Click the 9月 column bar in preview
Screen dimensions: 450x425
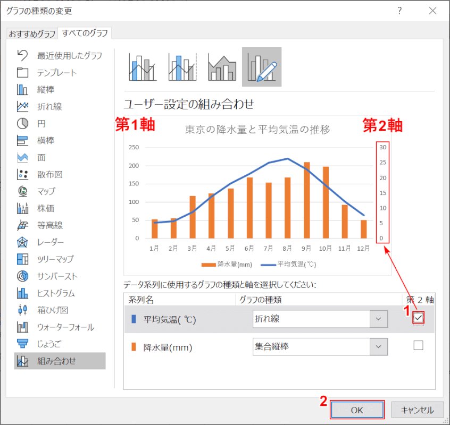(x=307, y=200)
